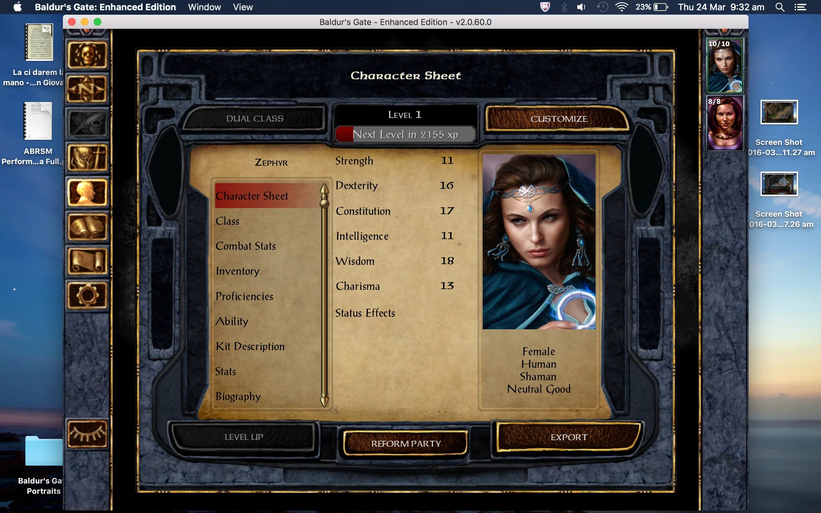Open the Class section of character sheet
The height and width of the screenshot is (513, 821).
pyautogui.click(x=227, y=221)
